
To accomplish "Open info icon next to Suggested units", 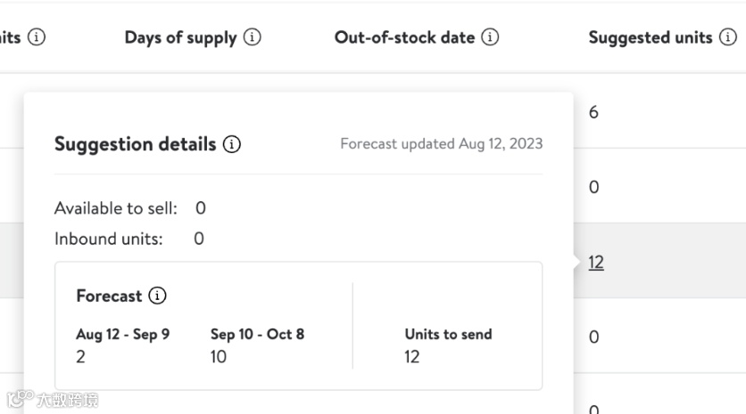I will click(728, 37).
